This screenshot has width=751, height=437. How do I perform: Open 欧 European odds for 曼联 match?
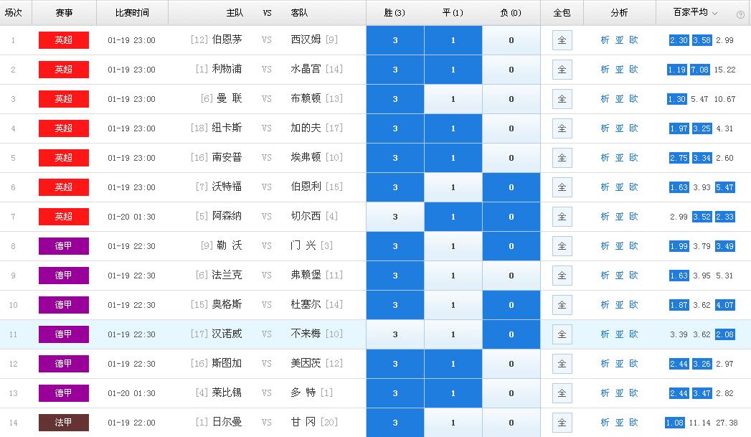point(633,99)
